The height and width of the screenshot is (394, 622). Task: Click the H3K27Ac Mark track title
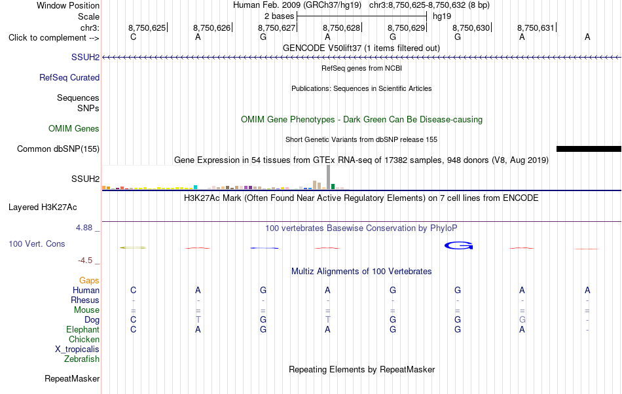click(x=361, y=198)
